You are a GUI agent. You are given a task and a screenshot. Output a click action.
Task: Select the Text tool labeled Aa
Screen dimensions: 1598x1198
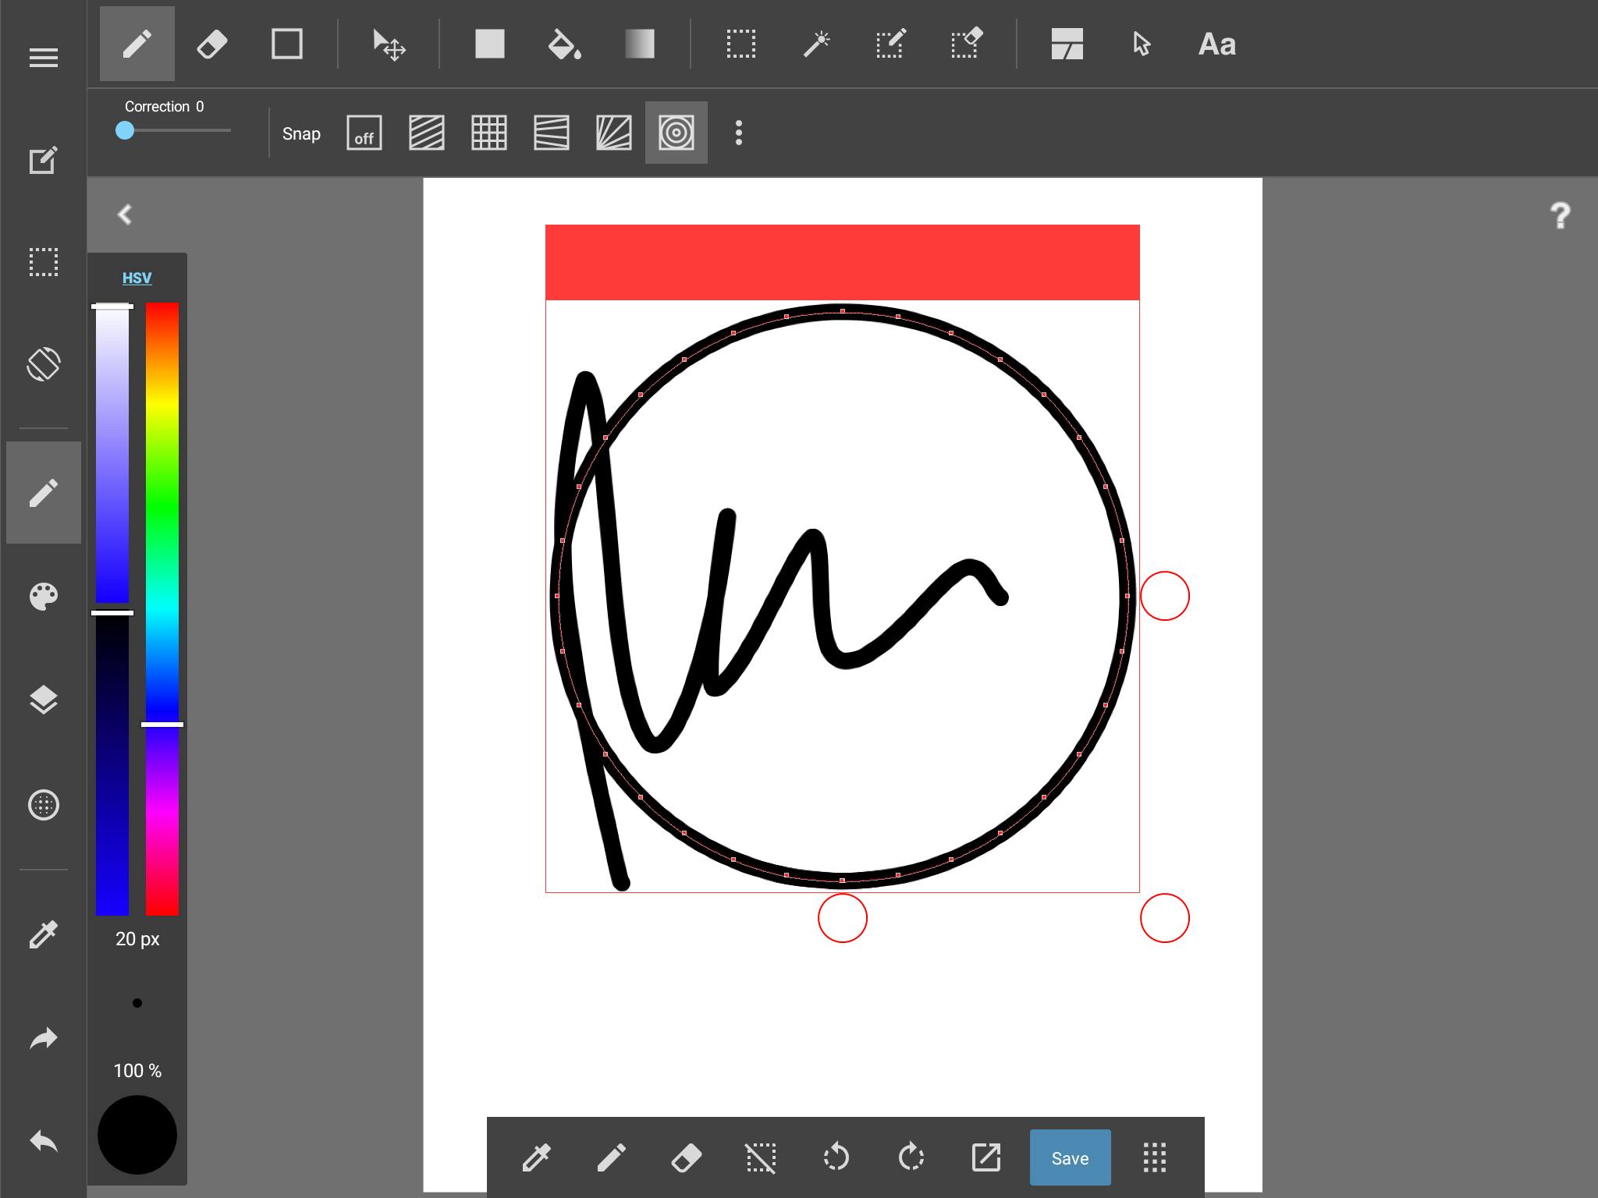[1216, 44]
